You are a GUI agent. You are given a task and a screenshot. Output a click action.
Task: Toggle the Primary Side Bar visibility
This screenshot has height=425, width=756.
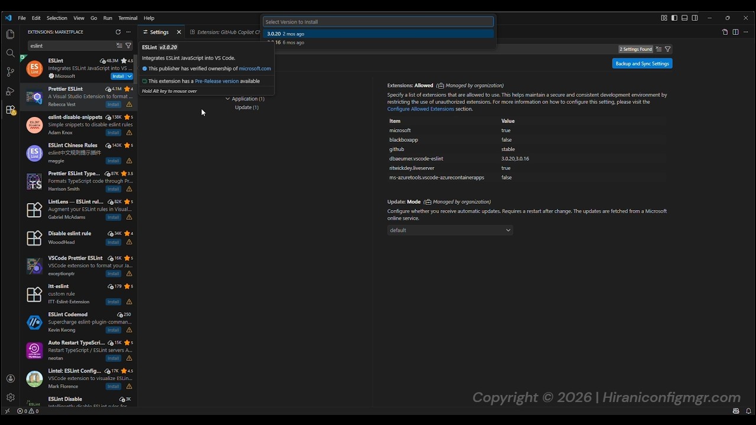674,18
